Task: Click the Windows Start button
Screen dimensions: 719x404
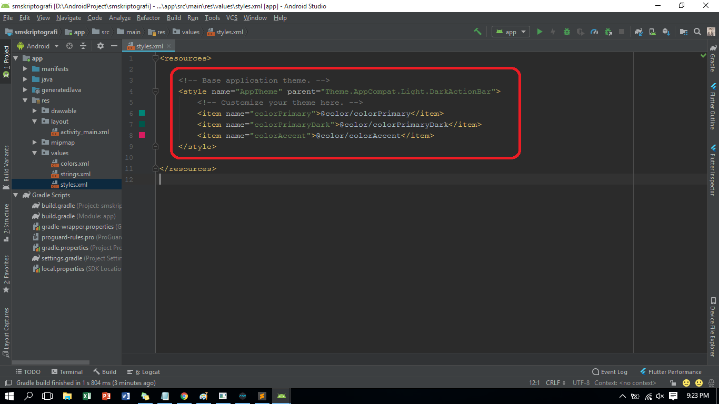Action: pyautogui.click(x=9, y=396)
